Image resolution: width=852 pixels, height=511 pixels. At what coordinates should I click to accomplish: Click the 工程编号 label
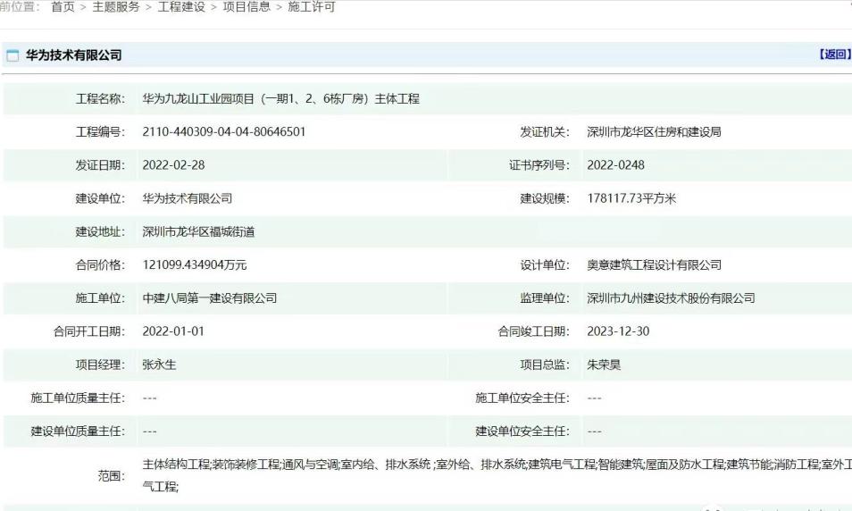pos(100,132)
